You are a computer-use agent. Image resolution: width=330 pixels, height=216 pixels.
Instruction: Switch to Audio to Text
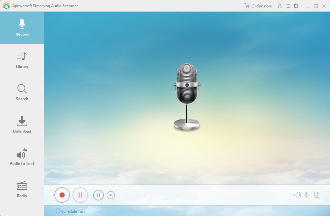pyautogui.click(x=22, y=157)
